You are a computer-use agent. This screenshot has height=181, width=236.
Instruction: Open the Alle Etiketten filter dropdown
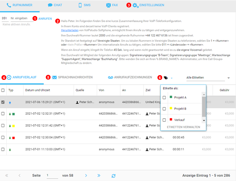point(208,78)
